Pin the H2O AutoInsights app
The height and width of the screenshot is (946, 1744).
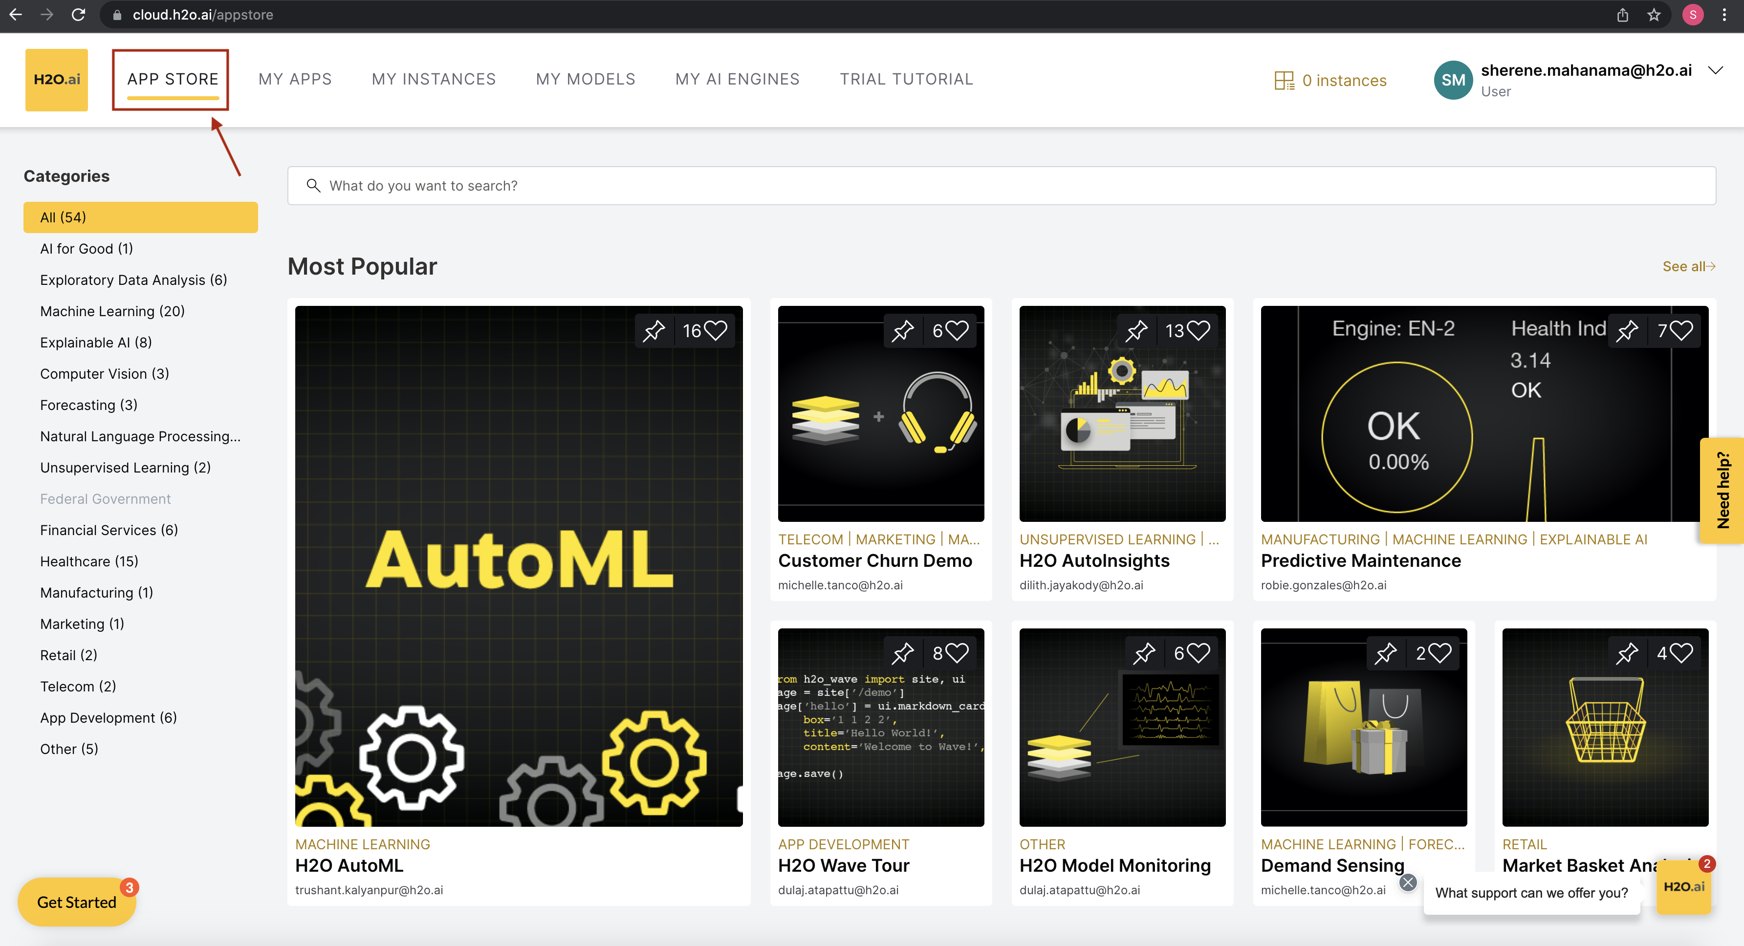pos(1137,331)
